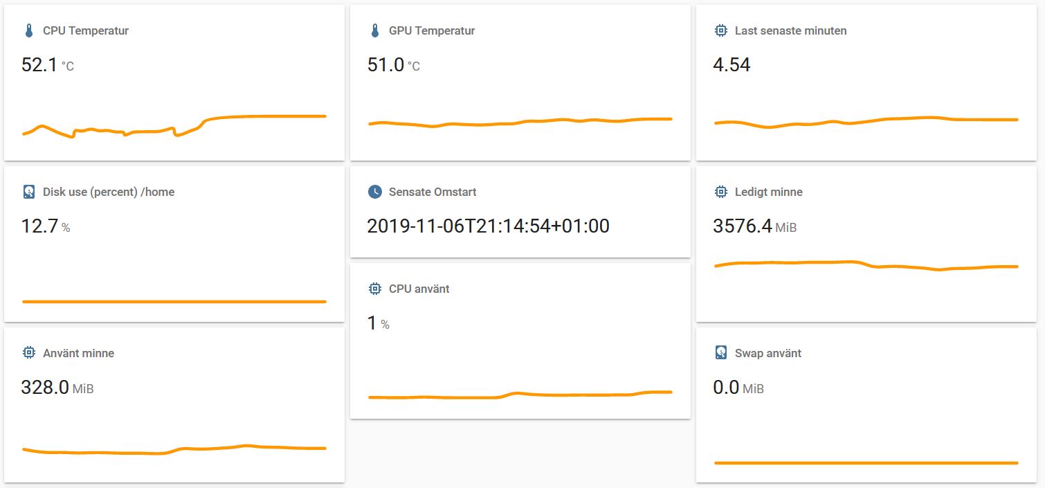The height and width of the screenshot is (488, 1045).
Task: Click the chip icon beside Använt minne
Action: coord(28,353)
